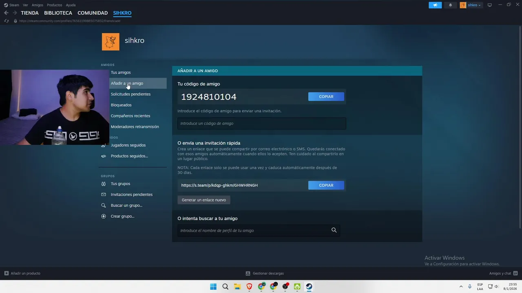The width and height of the screenshot is (522, 293).
Task: Open the Productos menu
Action: [x=55, y=5]
